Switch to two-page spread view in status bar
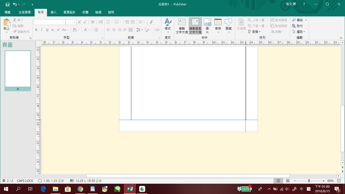 pyautogui.click(x=288, y=181)
